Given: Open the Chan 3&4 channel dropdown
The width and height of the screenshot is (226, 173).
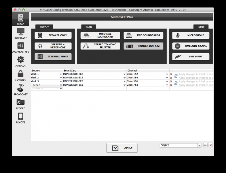Looking at the screenshot, I should (x=167, y=78).
